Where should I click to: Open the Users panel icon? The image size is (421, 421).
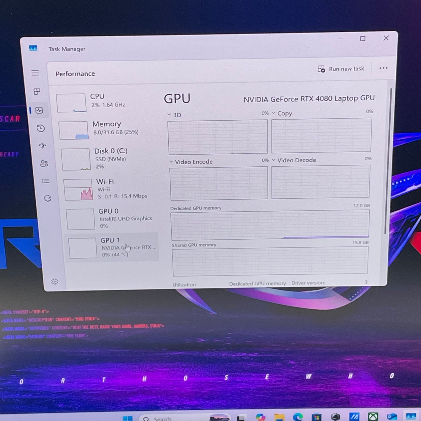(44, 164)
